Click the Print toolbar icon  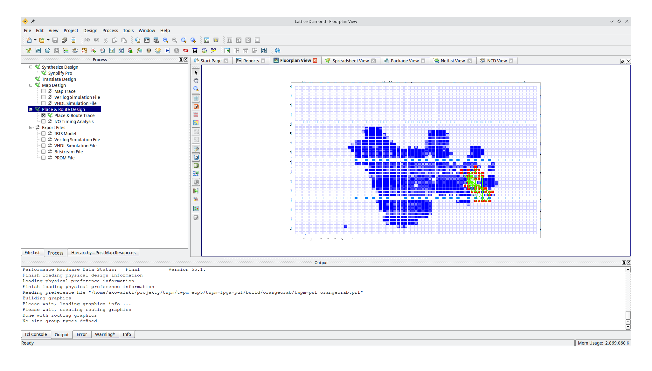coord(73,40)
